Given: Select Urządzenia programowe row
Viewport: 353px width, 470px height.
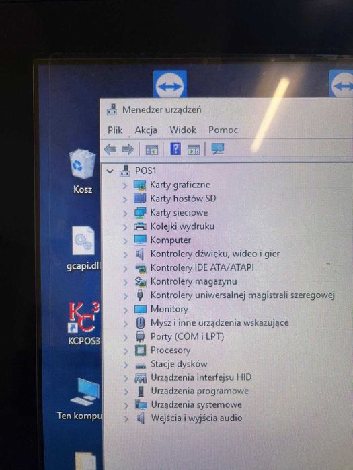Looking at the screenshot, I should (x=200, y=391).
